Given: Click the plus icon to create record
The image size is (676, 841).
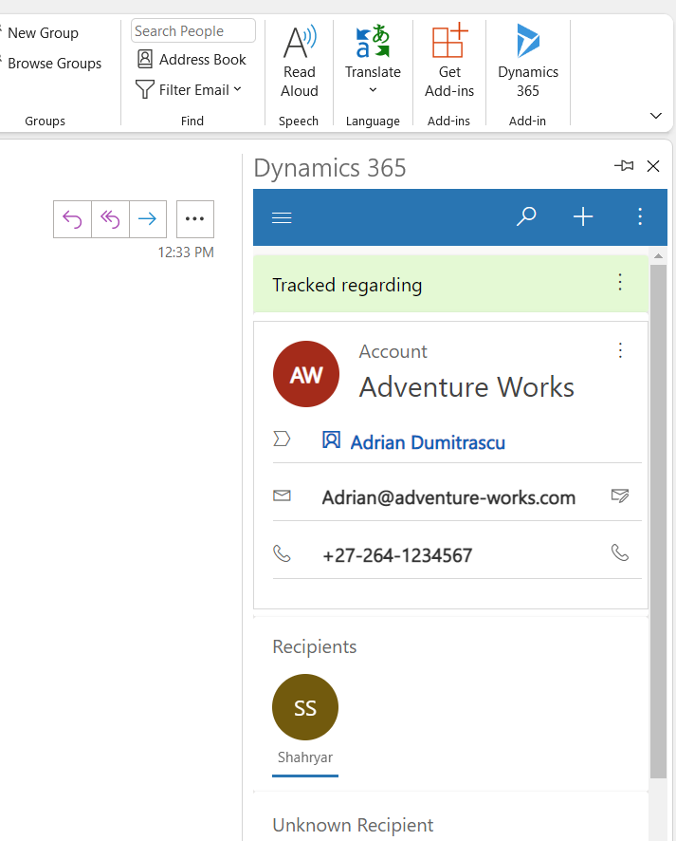Looking at the screenshot, I should coord(583,216).
